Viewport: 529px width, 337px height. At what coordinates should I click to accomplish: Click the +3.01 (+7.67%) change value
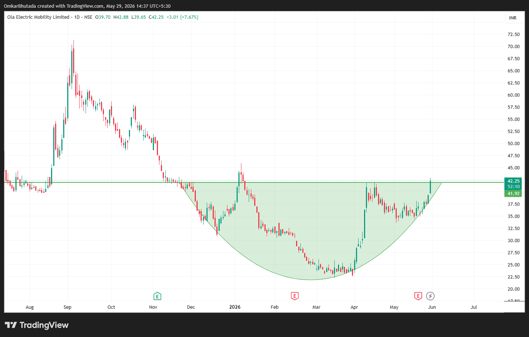tap(182, 17)
